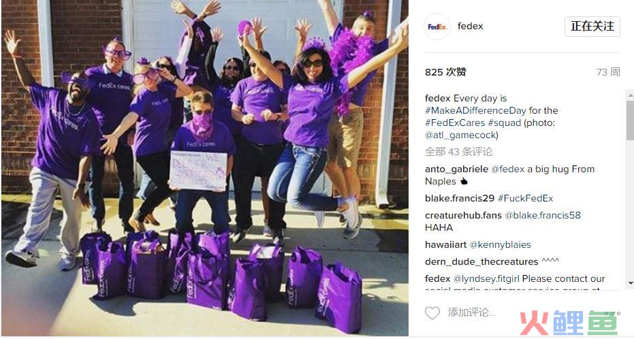Click the @kennyblaies mention
This screenshot has height=339, width=634.
[500, 245]
